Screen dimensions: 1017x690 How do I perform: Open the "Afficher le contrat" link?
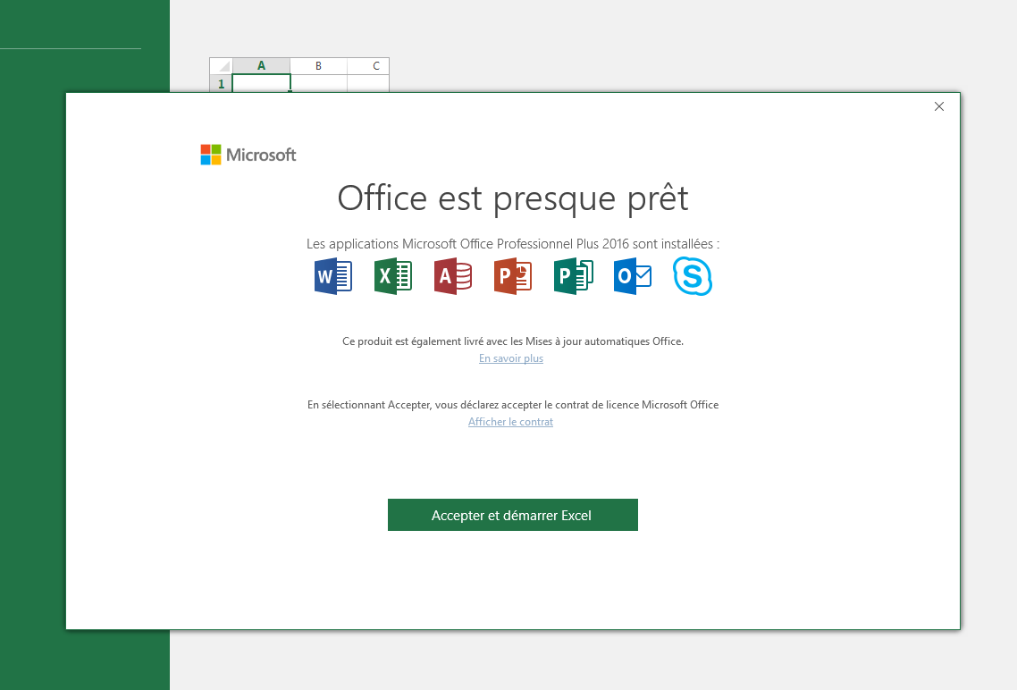click(510, 422)
